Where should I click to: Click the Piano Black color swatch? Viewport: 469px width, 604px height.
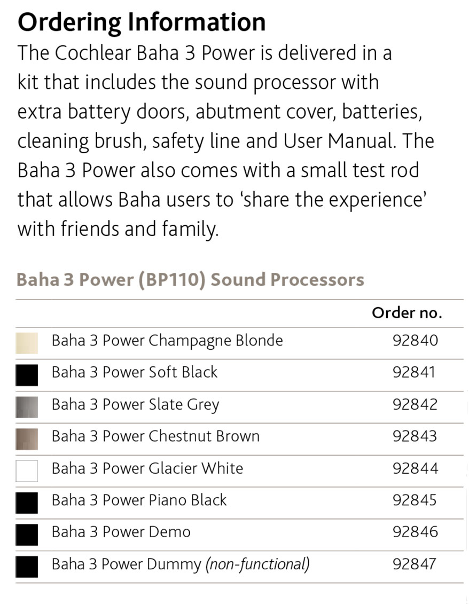[27, 503]
